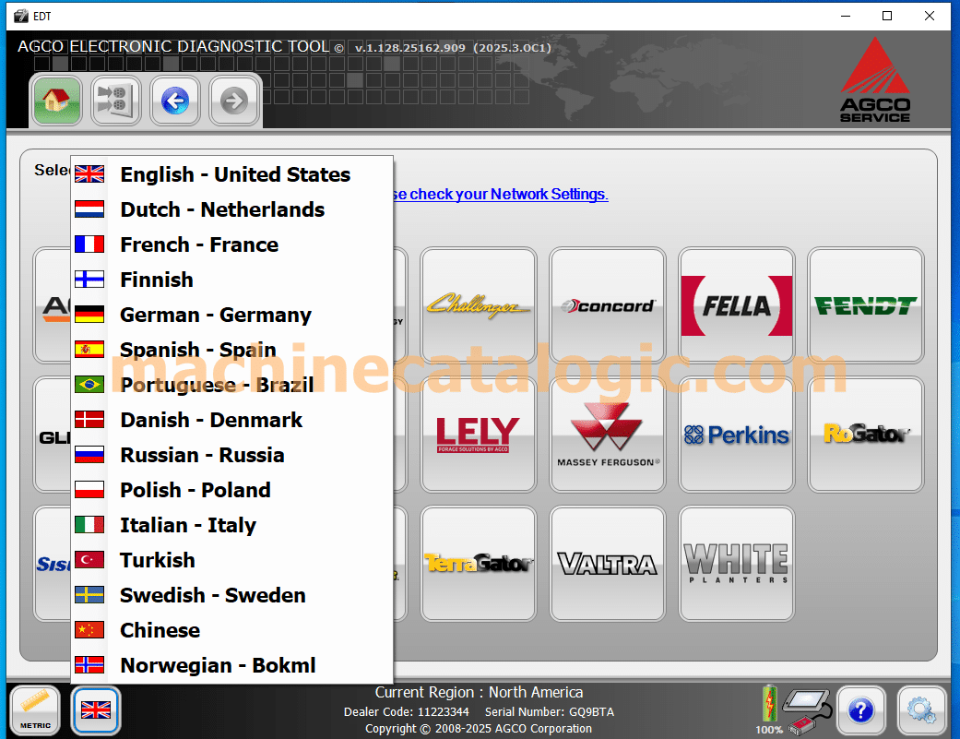Click the copyright AGCO Corporation text
The height and width of the screenshot is (739, 960).
pyautogui.click(x=479, y=729)
